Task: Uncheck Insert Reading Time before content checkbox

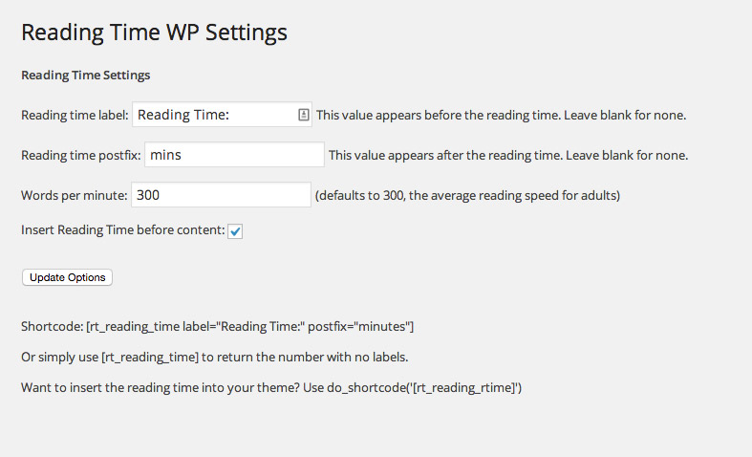Action: (x=235, y=231)
